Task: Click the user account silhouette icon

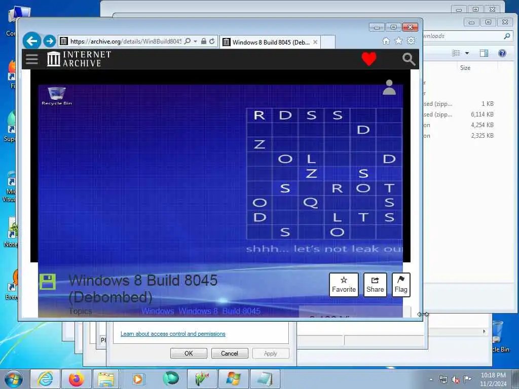Action: [389, 87]
